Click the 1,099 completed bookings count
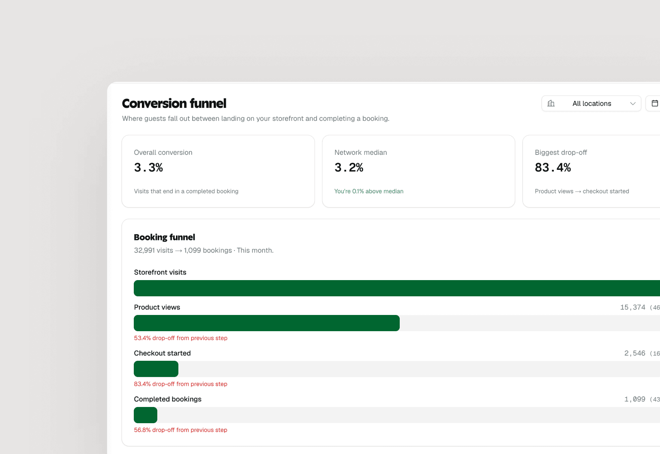 point(634,399)
